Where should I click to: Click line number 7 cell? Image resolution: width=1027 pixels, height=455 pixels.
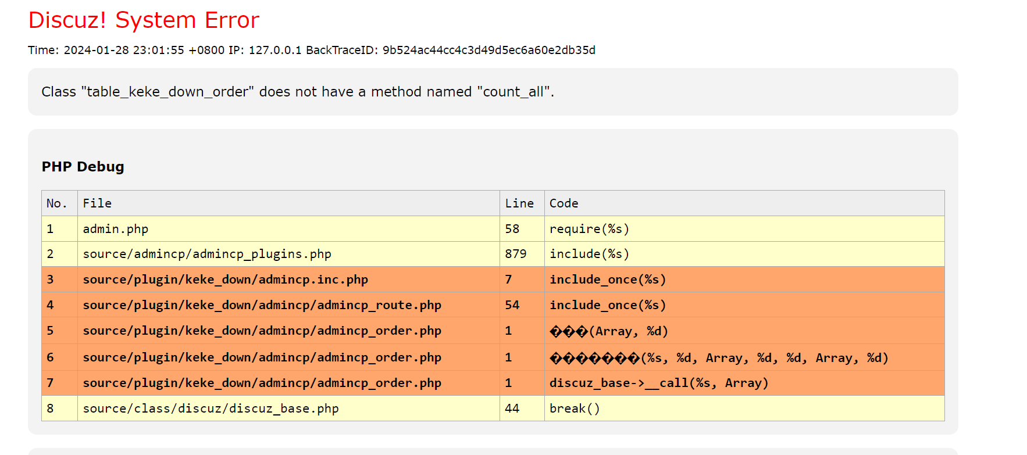(522, 280)
